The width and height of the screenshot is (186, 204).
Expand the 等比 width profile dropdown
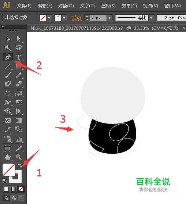151,18
